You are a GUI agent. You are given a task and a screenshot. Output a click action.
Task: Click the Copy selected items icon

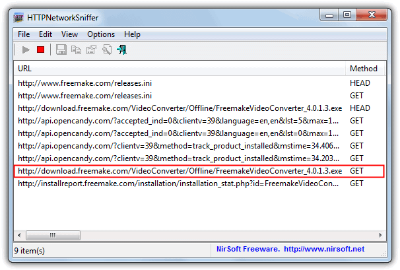pyautogui.click(x=76, y=50)
